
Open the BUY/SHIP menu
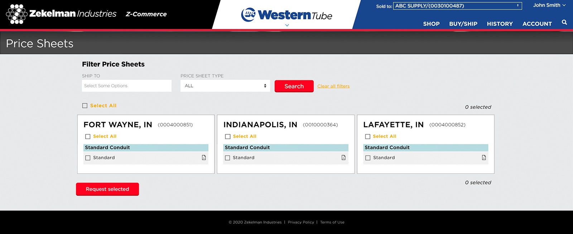coord(463,24)
